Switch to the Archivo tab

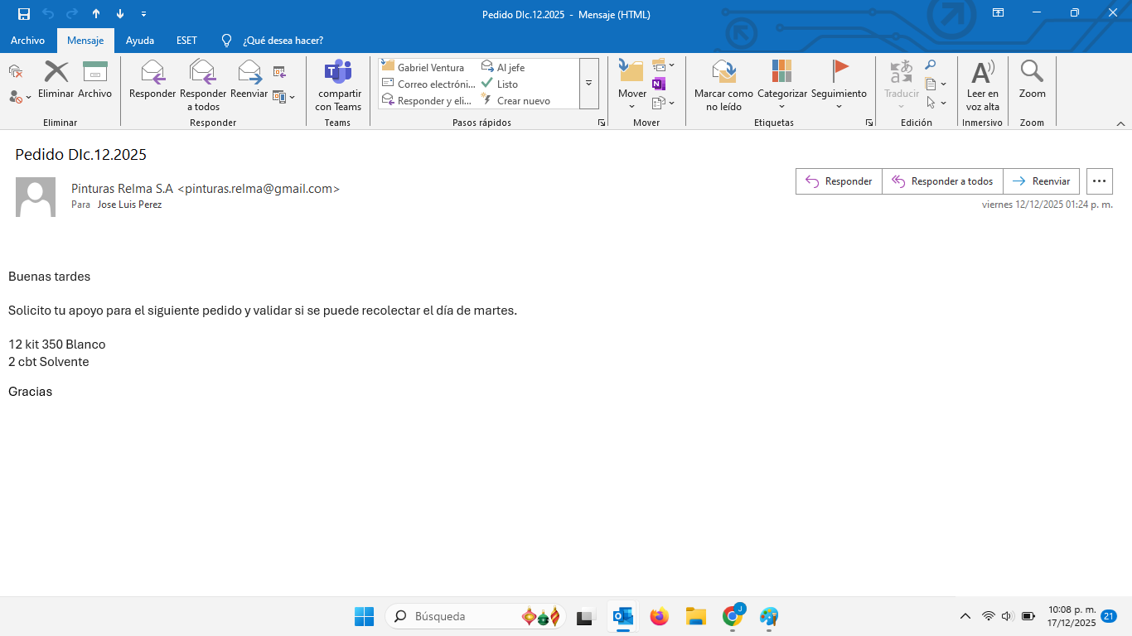click(x=28, y=40)
